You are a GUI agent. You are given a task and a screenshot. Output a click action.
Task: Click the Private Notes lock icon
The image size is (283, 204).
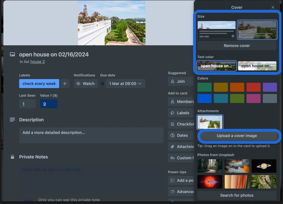(x=12, y=157)
